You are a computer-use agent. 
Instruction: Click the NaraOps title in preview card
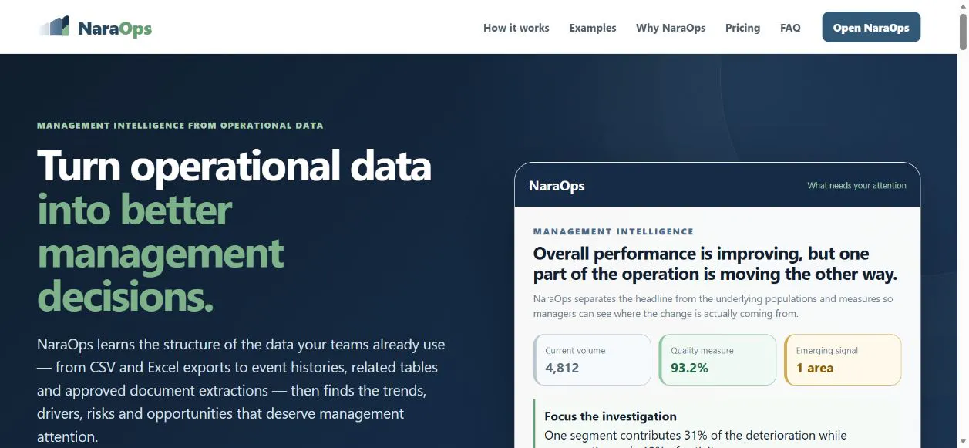pos(557,186)
